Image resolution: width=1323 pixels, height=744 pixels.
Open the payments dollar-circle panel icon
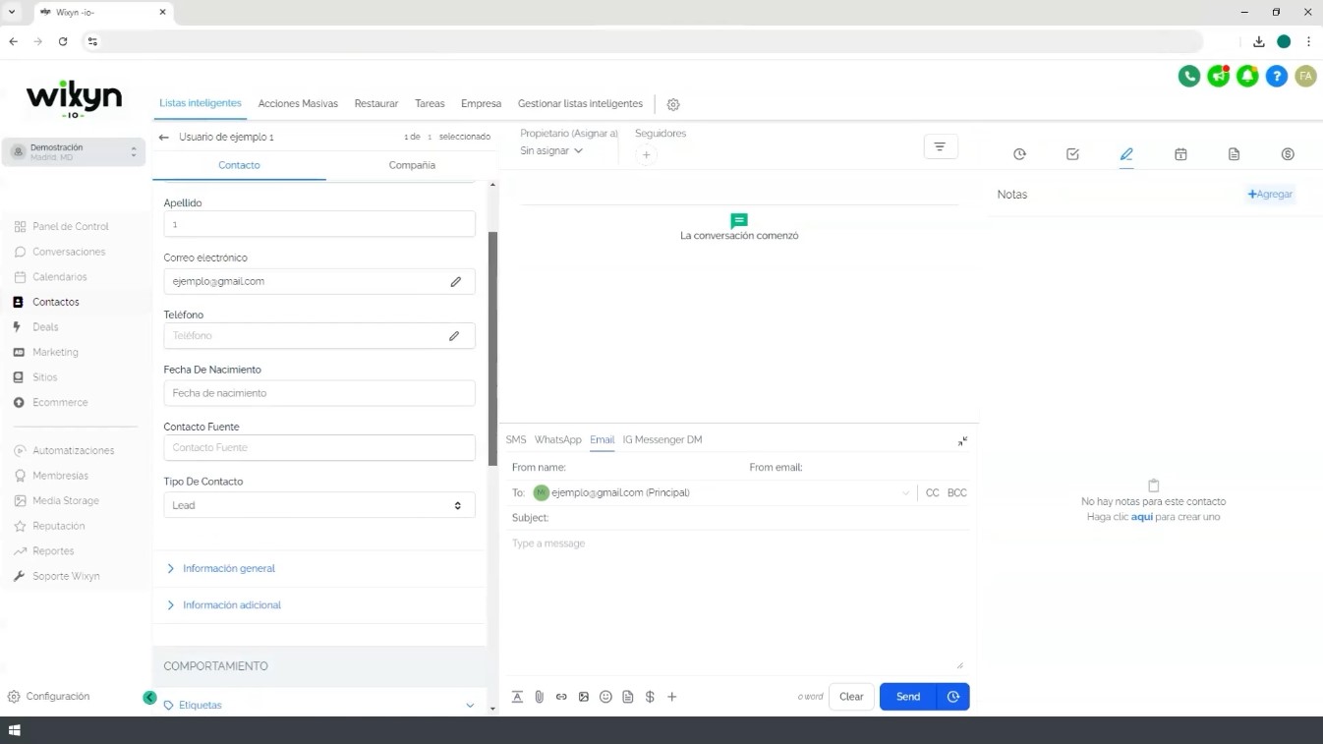coord(1288,154)
